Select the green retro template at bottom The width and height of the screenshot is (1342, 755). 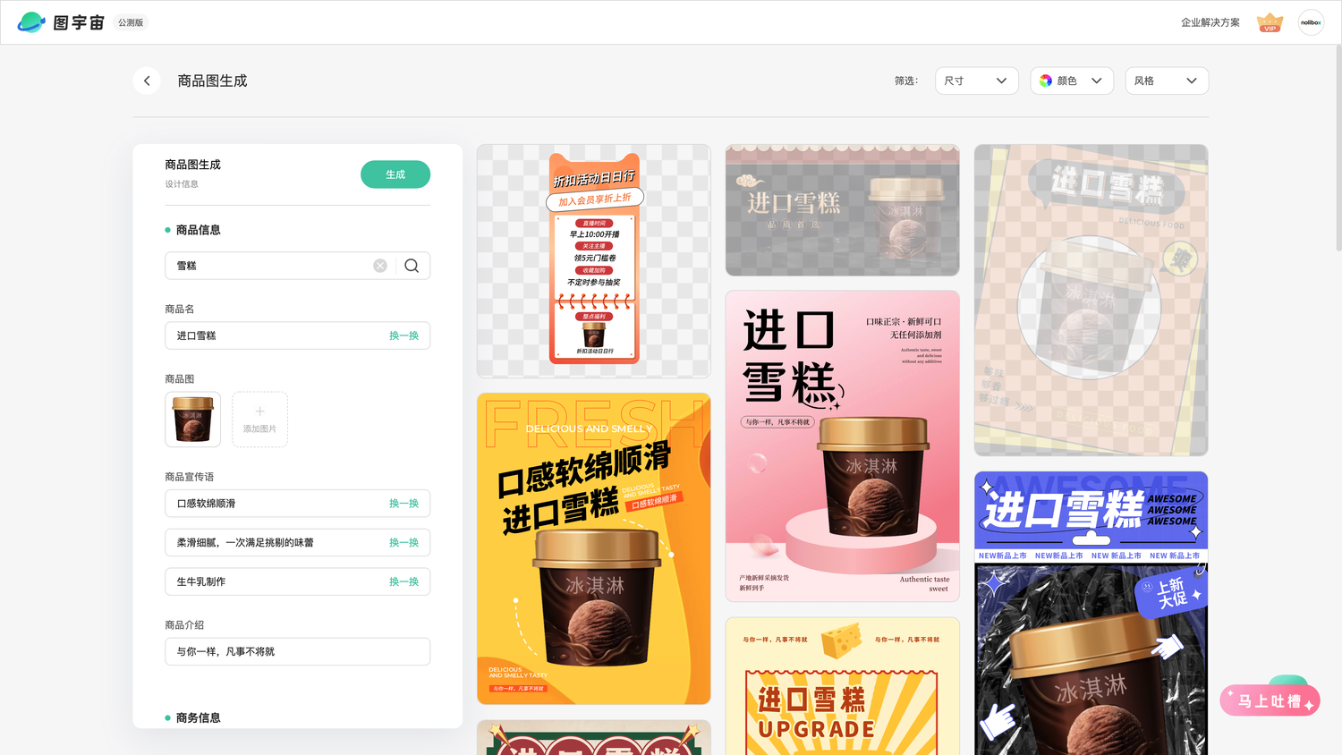594,738
